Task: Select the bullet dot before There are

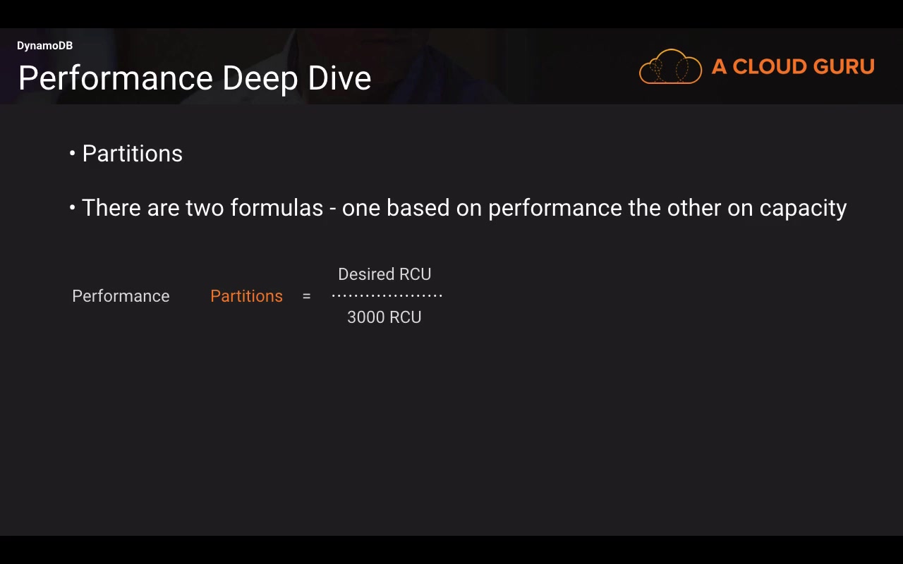Action: 73,207
